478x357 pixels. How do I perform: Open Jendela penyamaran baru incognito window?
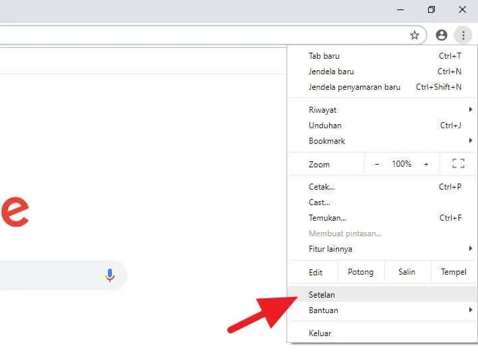coord(382,87)
